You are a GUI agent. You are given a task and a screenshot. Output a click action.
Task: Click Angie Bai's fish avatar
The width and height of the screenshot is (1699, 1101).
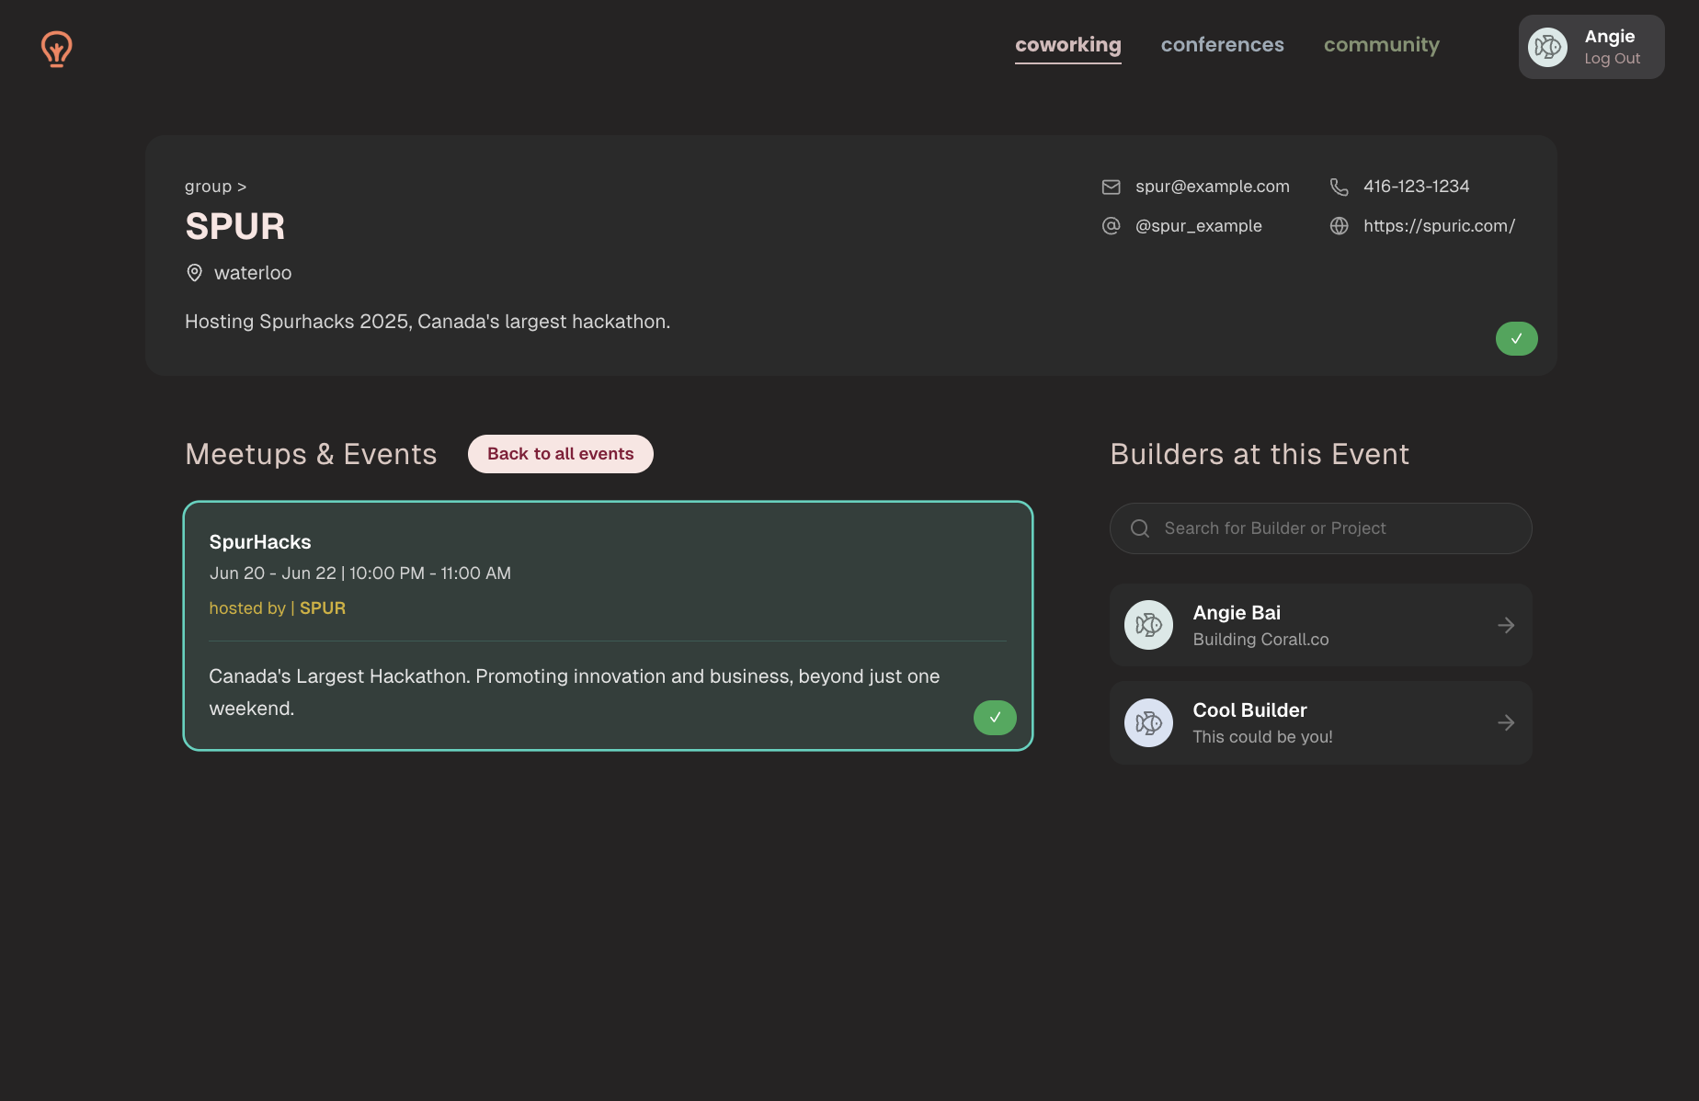coord(1148,625)
